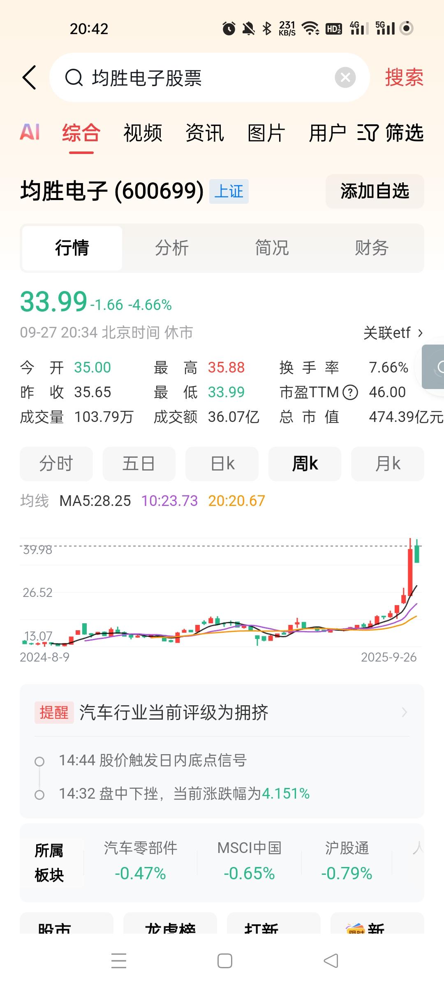The width and height of the screenshot is (444, 988).
Task: Tap the 市盈TTM help question icon
Action: (350, 392)
